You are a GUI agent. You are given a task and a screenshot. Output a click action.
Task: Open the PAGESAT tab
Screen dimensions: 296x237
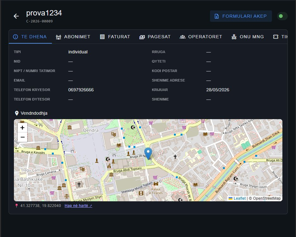click(155, 37)
